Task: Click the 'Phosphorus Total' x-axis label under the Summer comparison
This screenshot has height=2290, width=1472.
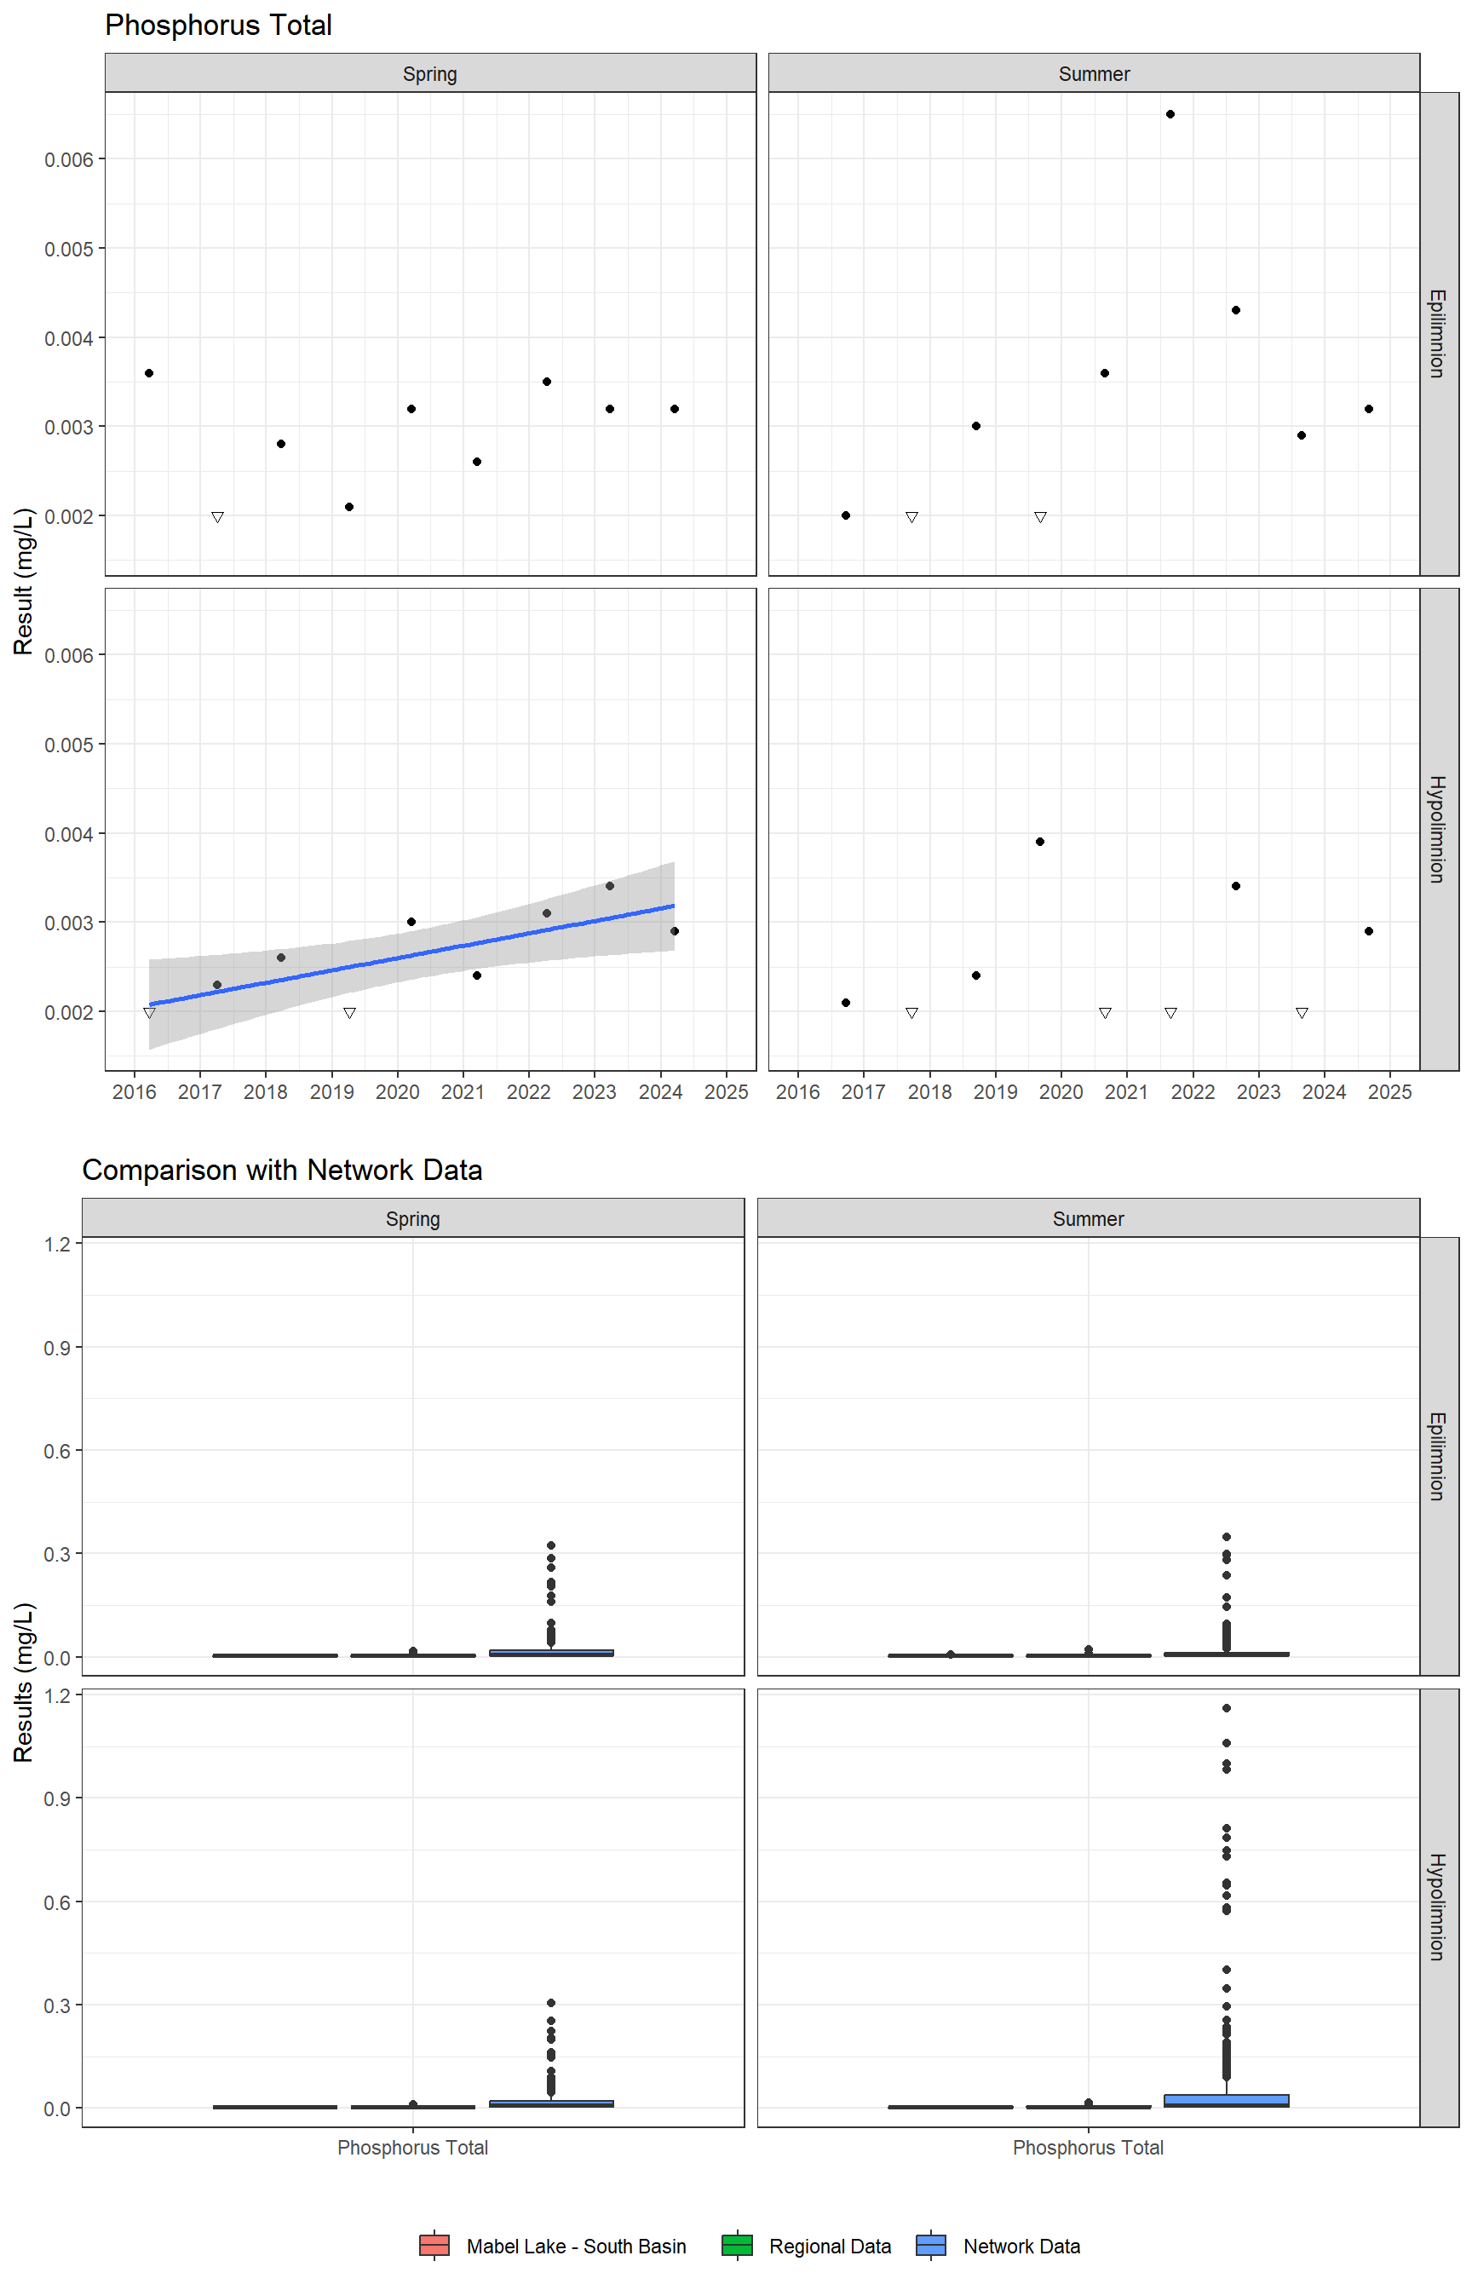Action: point(1089,2148)
